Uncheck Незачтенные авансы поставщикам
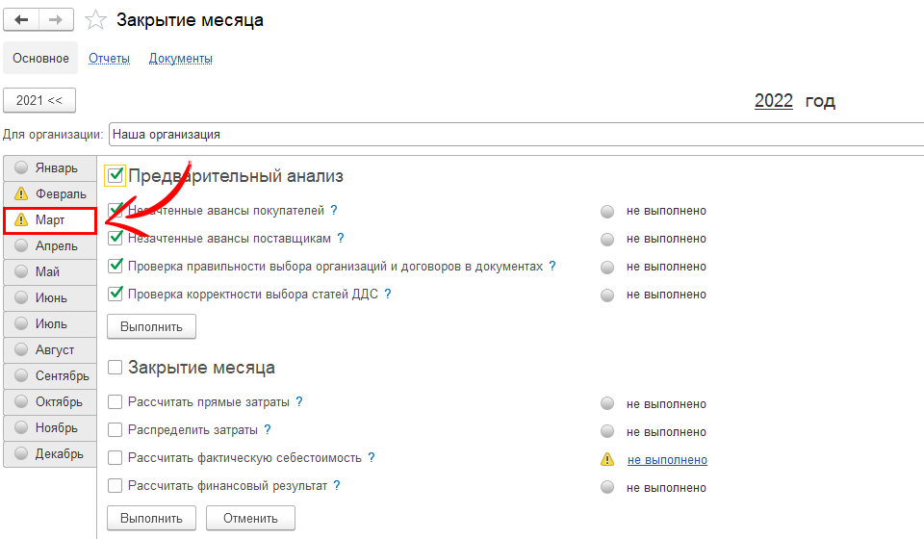 (116, 238)
